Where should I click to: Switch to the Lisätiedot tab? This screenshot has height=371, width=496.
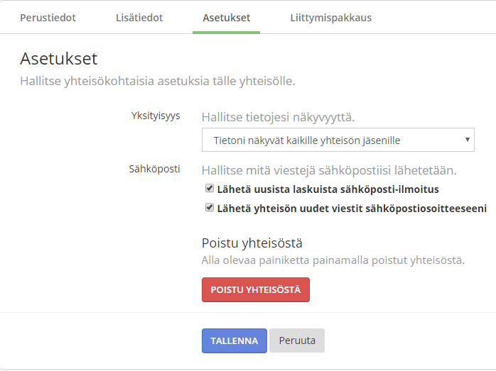139,17
